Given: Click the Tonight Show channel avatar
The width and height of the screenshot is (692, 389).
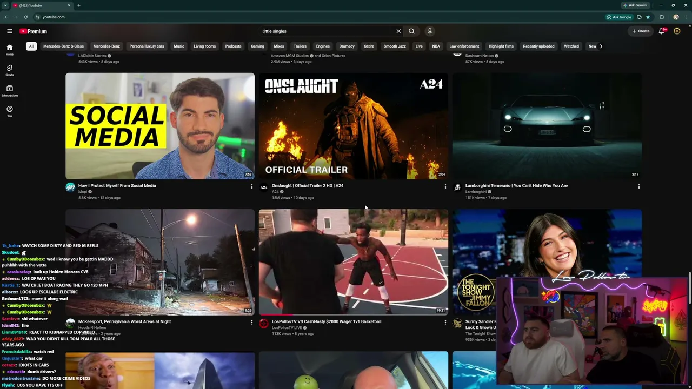Looking at the screenshot, I should click(457, 324).
